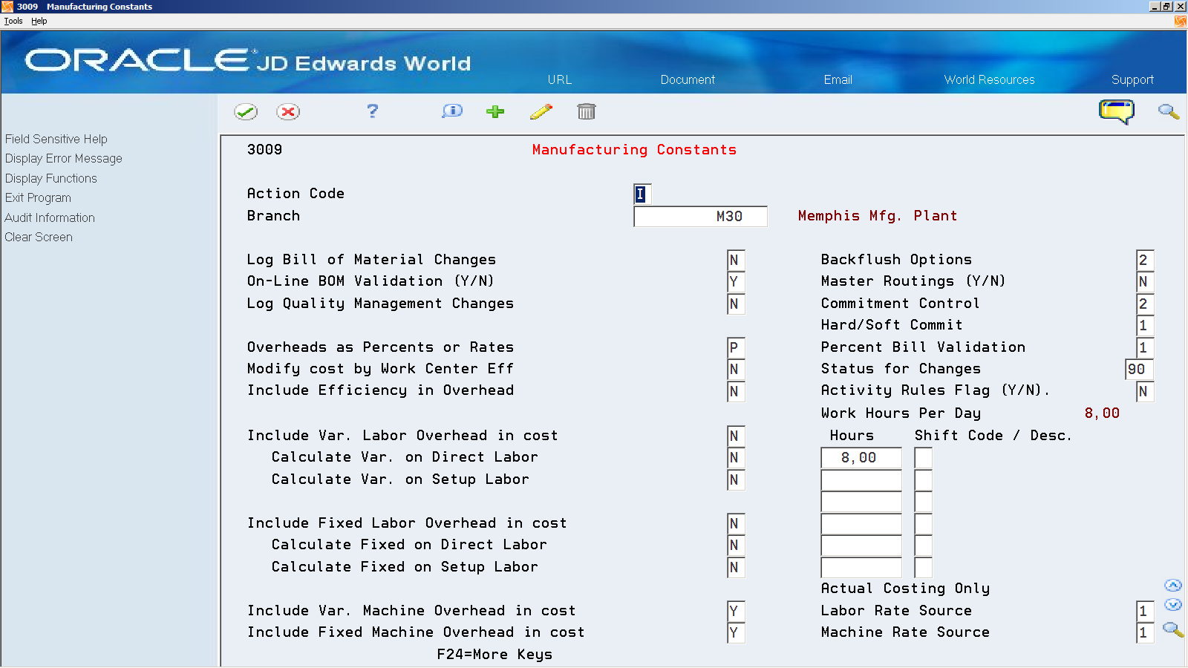This screenshot has height=668, width=1188.
Task: Click the Work Hours Per Day value 8,00
Action: pyautogui.click(x=1102, y=413)
